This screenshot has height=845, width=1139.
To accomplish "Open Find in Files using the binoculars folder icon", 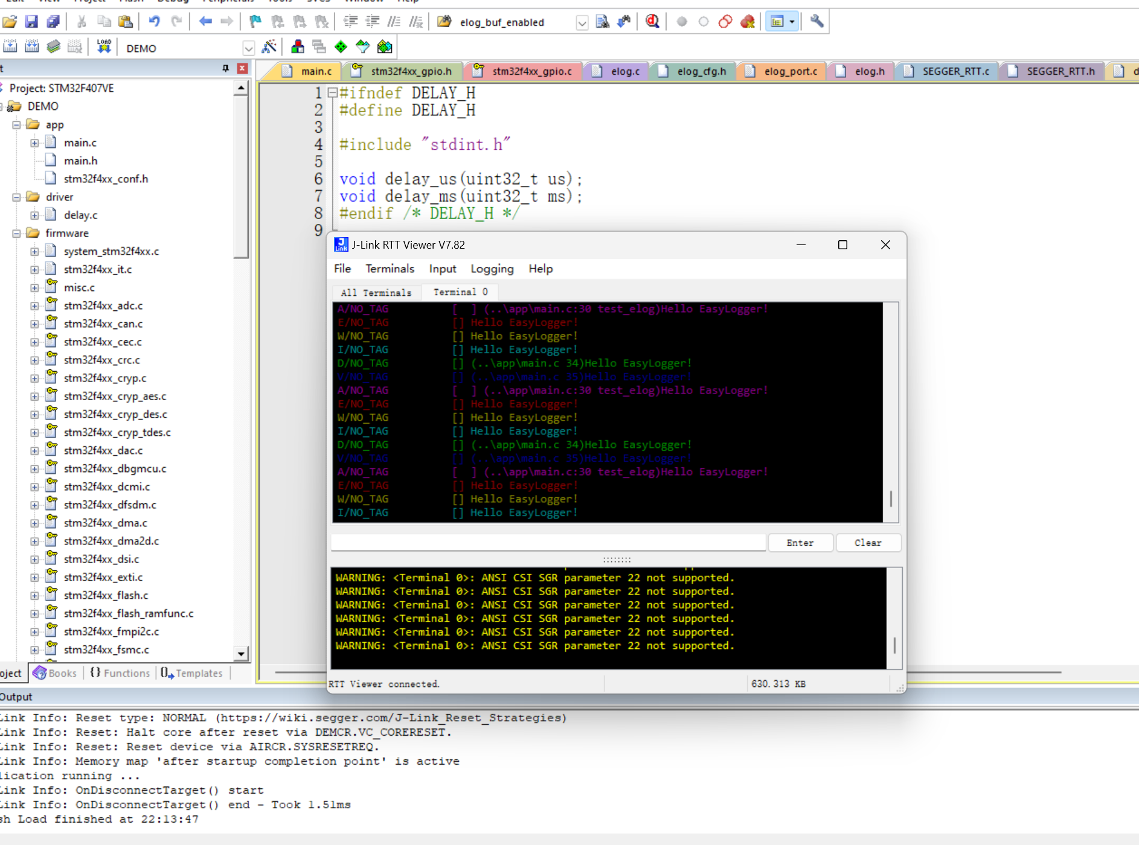I will click(444, 22).
